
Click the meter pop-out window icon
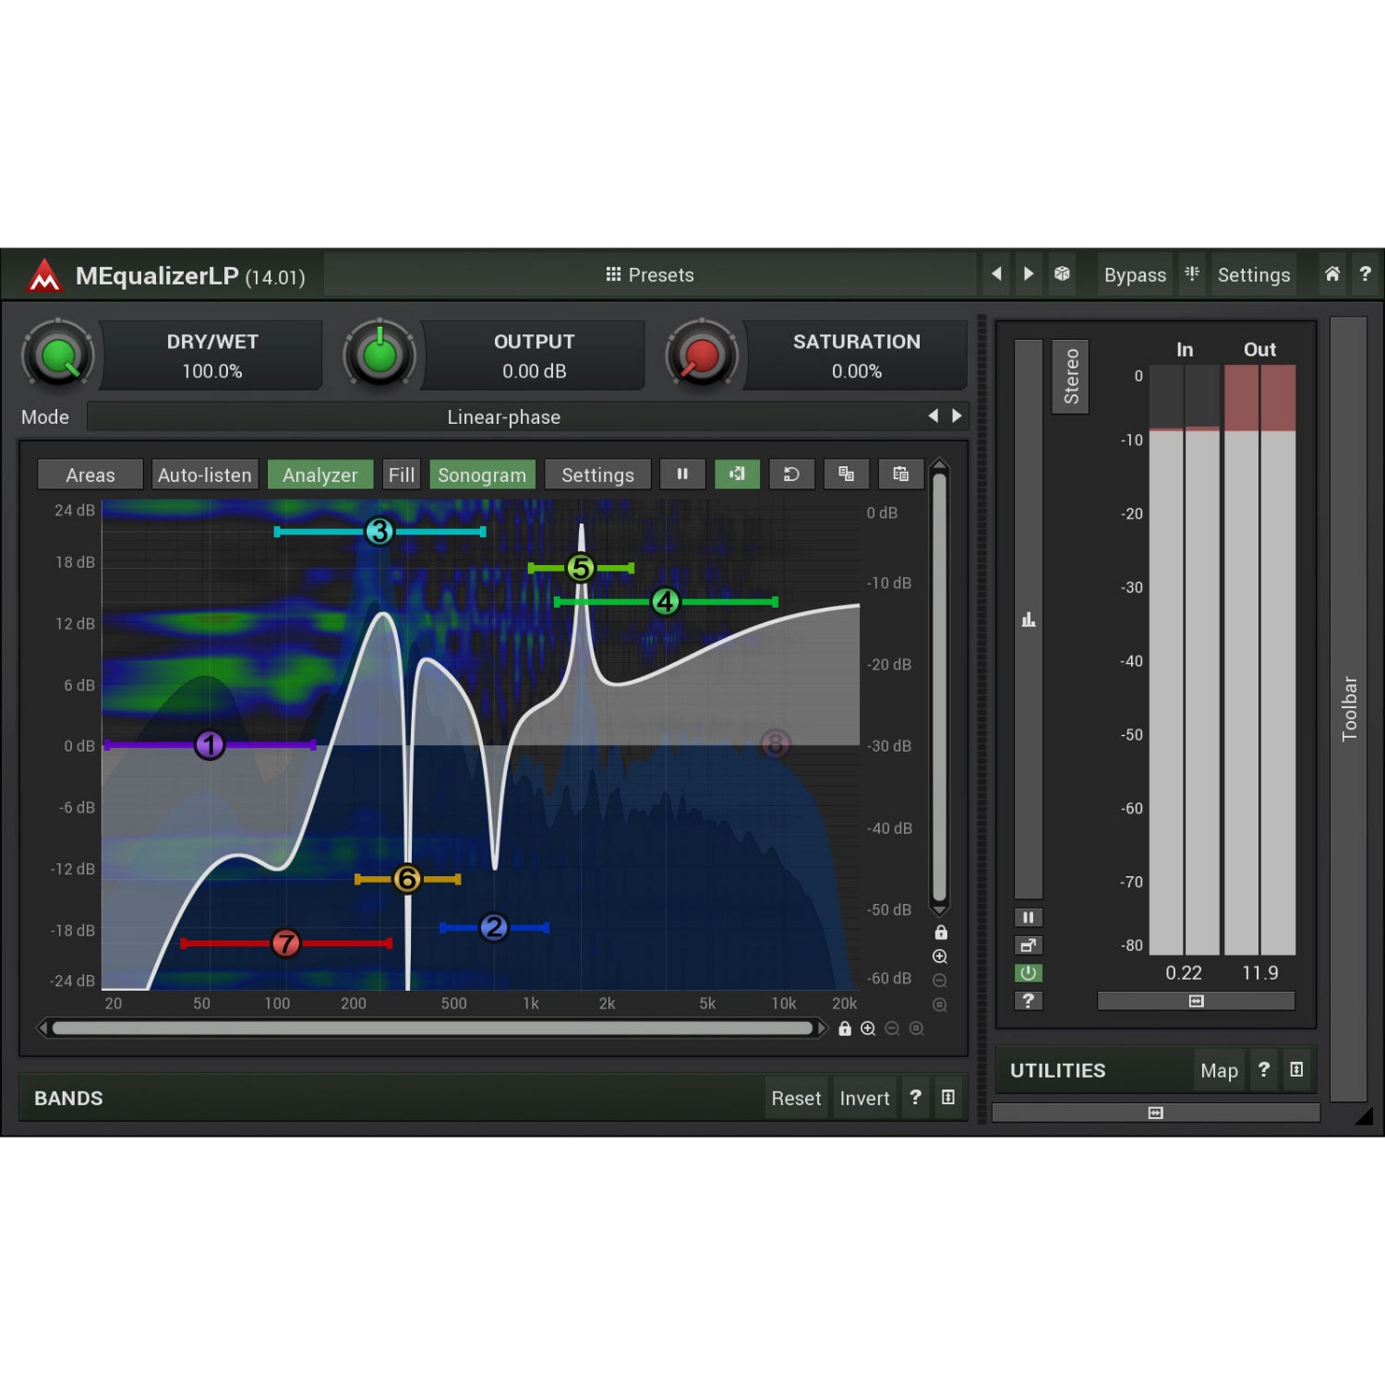click(x=1028, y=945)
